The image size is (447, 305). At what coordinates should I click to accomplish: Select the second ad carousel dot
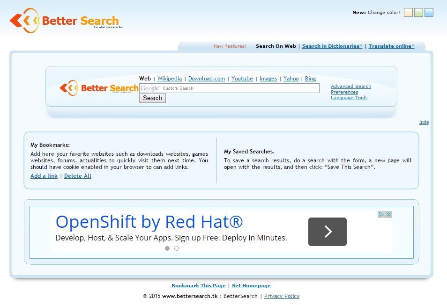(177, 248)
